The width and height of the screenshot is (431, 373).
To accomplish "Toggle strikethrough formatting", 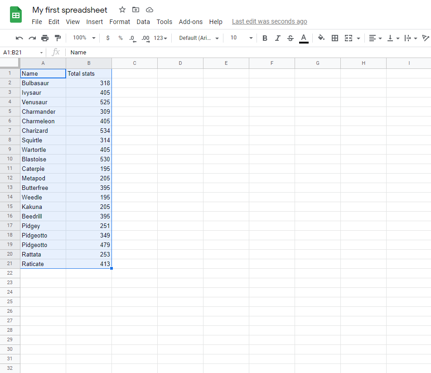I will pyautogui.click(x=290, y=38).
